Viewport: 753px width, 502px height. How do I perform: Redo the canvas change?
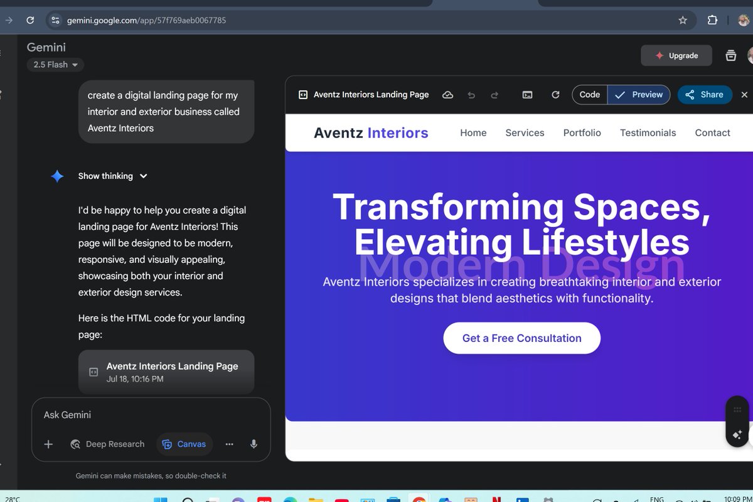[x=494, y=95]
